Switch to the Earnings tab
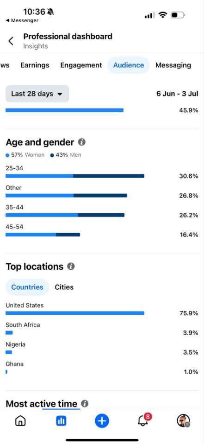Image resolution: width=204 pixels, height=445 pixels. coord(35,65)
